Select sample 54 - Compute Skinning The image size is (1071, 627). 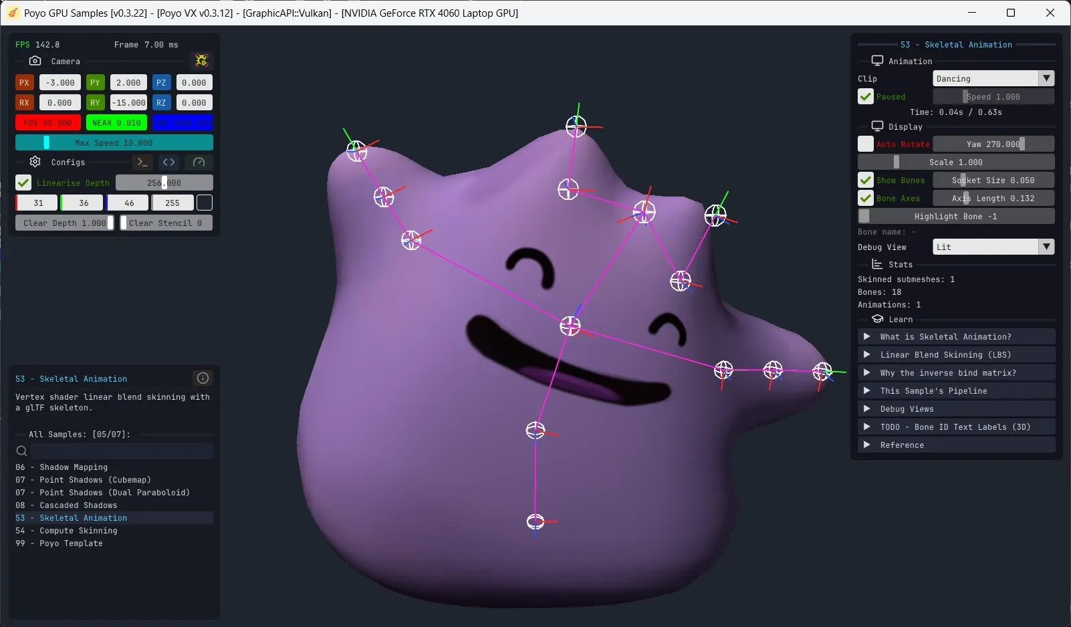(x=114, y=530)
